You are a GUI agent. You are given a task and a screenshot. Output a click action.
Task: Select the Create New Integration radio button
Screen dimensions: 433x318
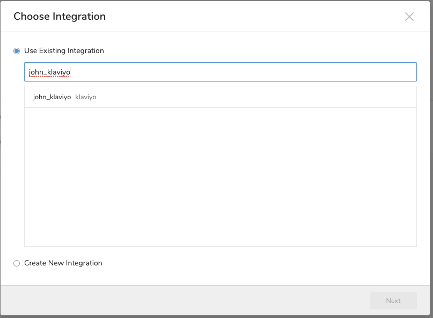17,263
